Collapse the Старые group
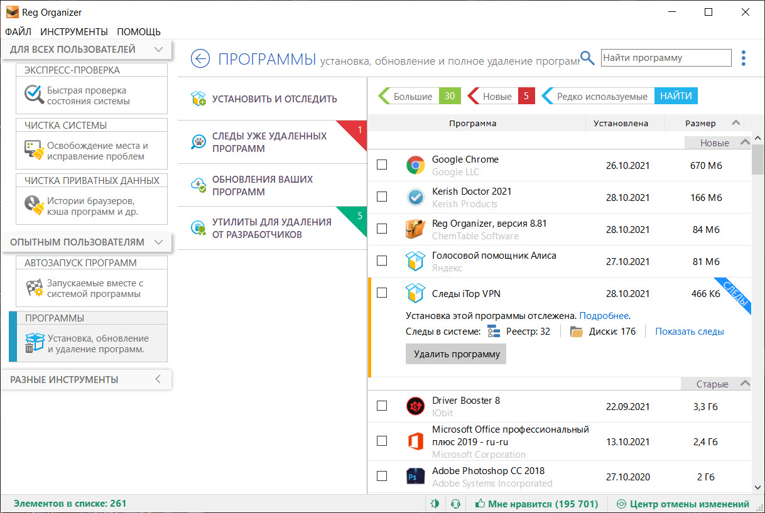This screenshot has width=765, height=513. coord(745,384)
